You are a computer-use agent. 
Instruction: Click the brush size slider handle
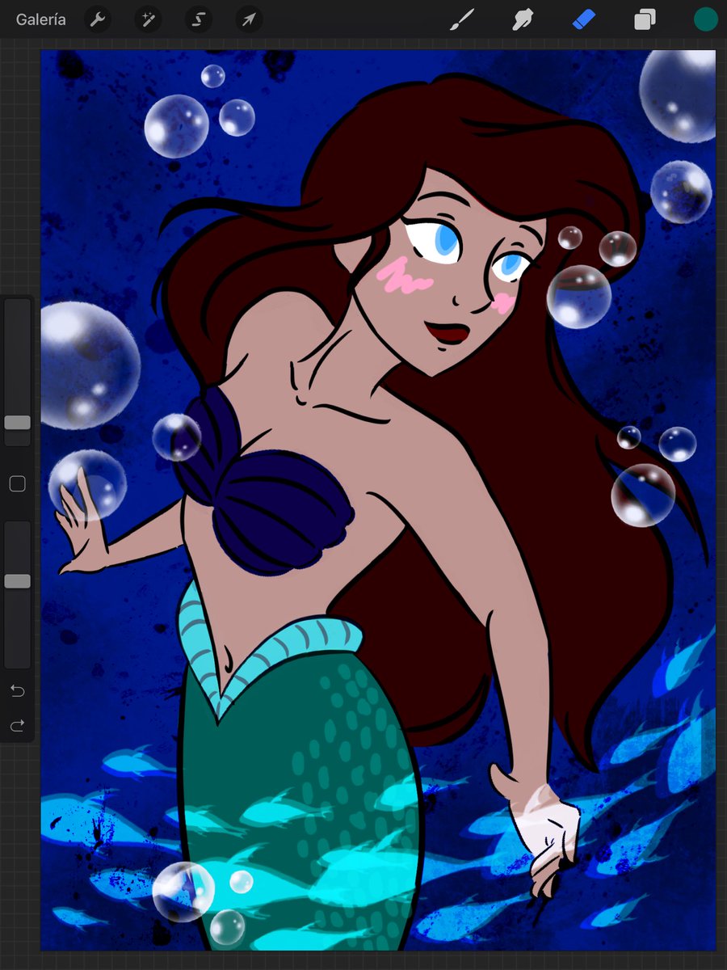17,423
